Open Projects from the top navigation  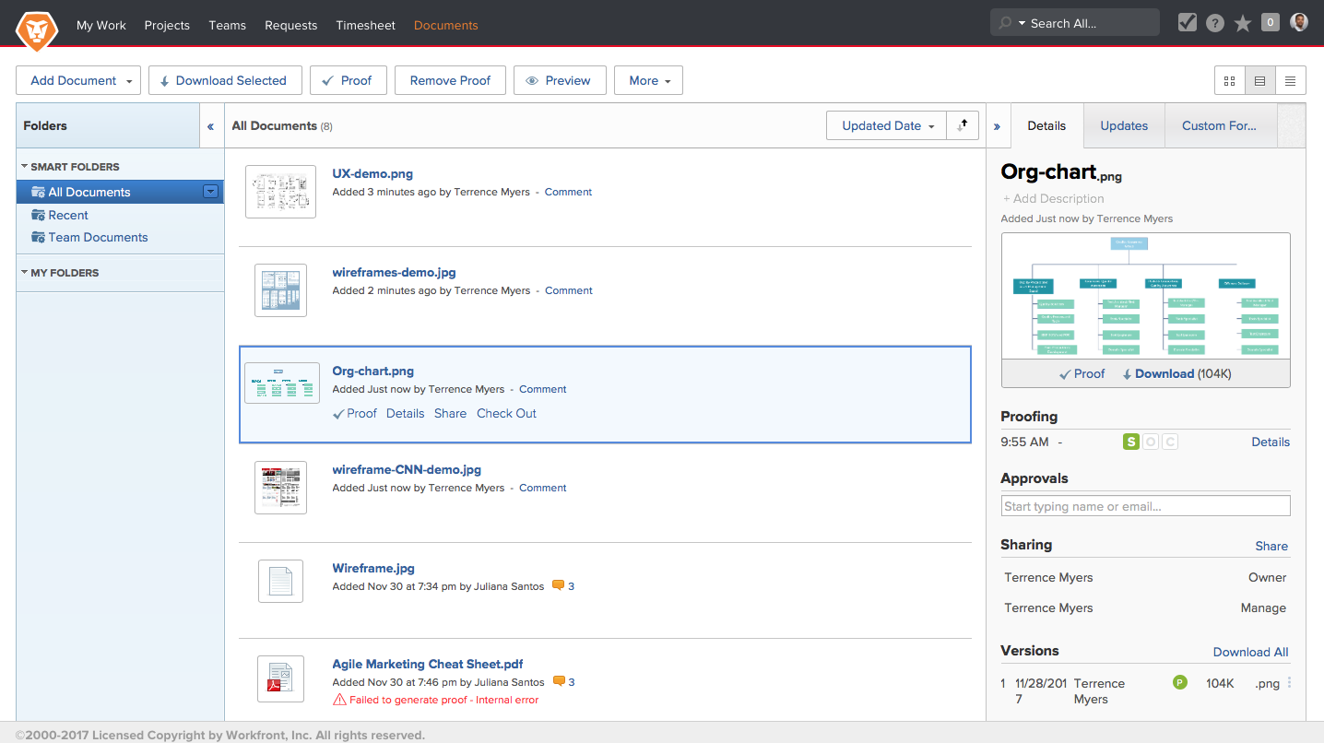pyautogui.click(x=167, y=25)
